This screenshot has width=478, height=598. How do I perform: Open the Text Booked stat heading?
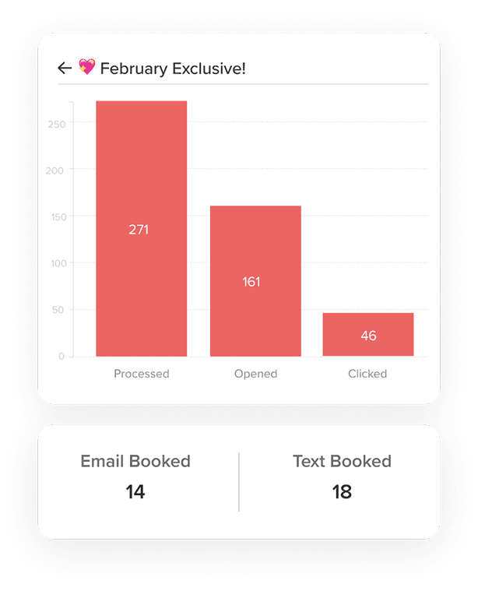click(342, 461)
